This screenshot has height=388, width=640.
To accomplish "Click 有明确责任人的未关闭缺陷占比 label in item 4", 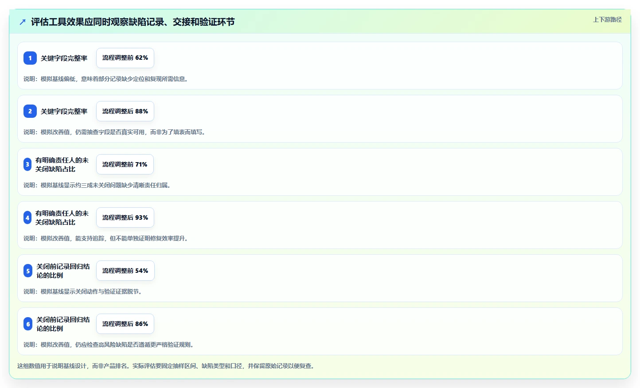I will click(62, 217).
